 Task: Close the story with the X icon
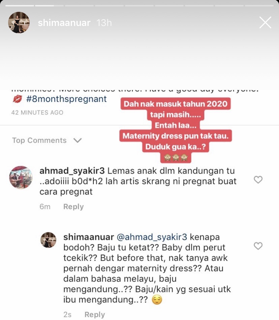pyautogui.click(x=265, y=23)
